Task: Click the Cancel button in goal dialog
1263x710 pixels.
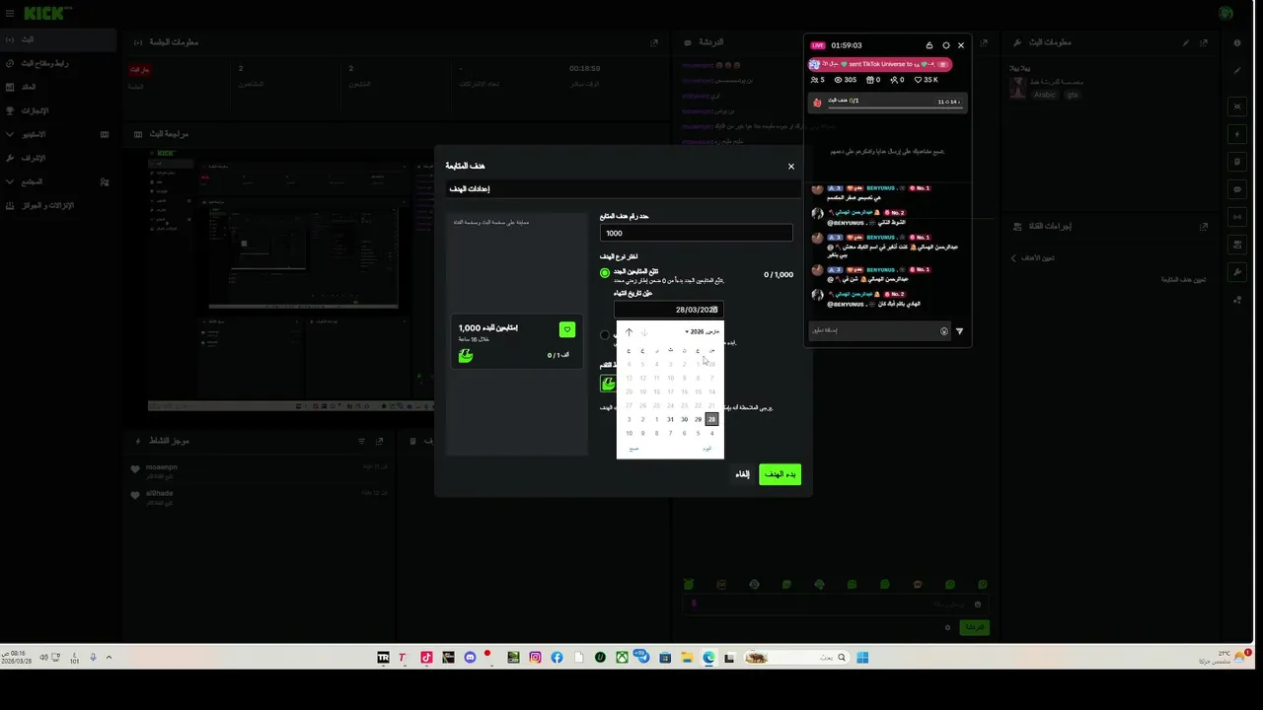Action: pos(742,474)
